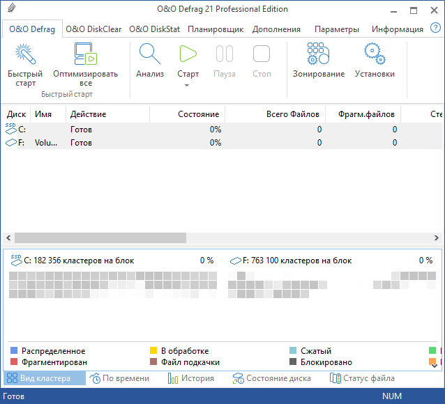
Task: Click F: 763 100 кластеров на блок
Action: click(x=297, y=261)
